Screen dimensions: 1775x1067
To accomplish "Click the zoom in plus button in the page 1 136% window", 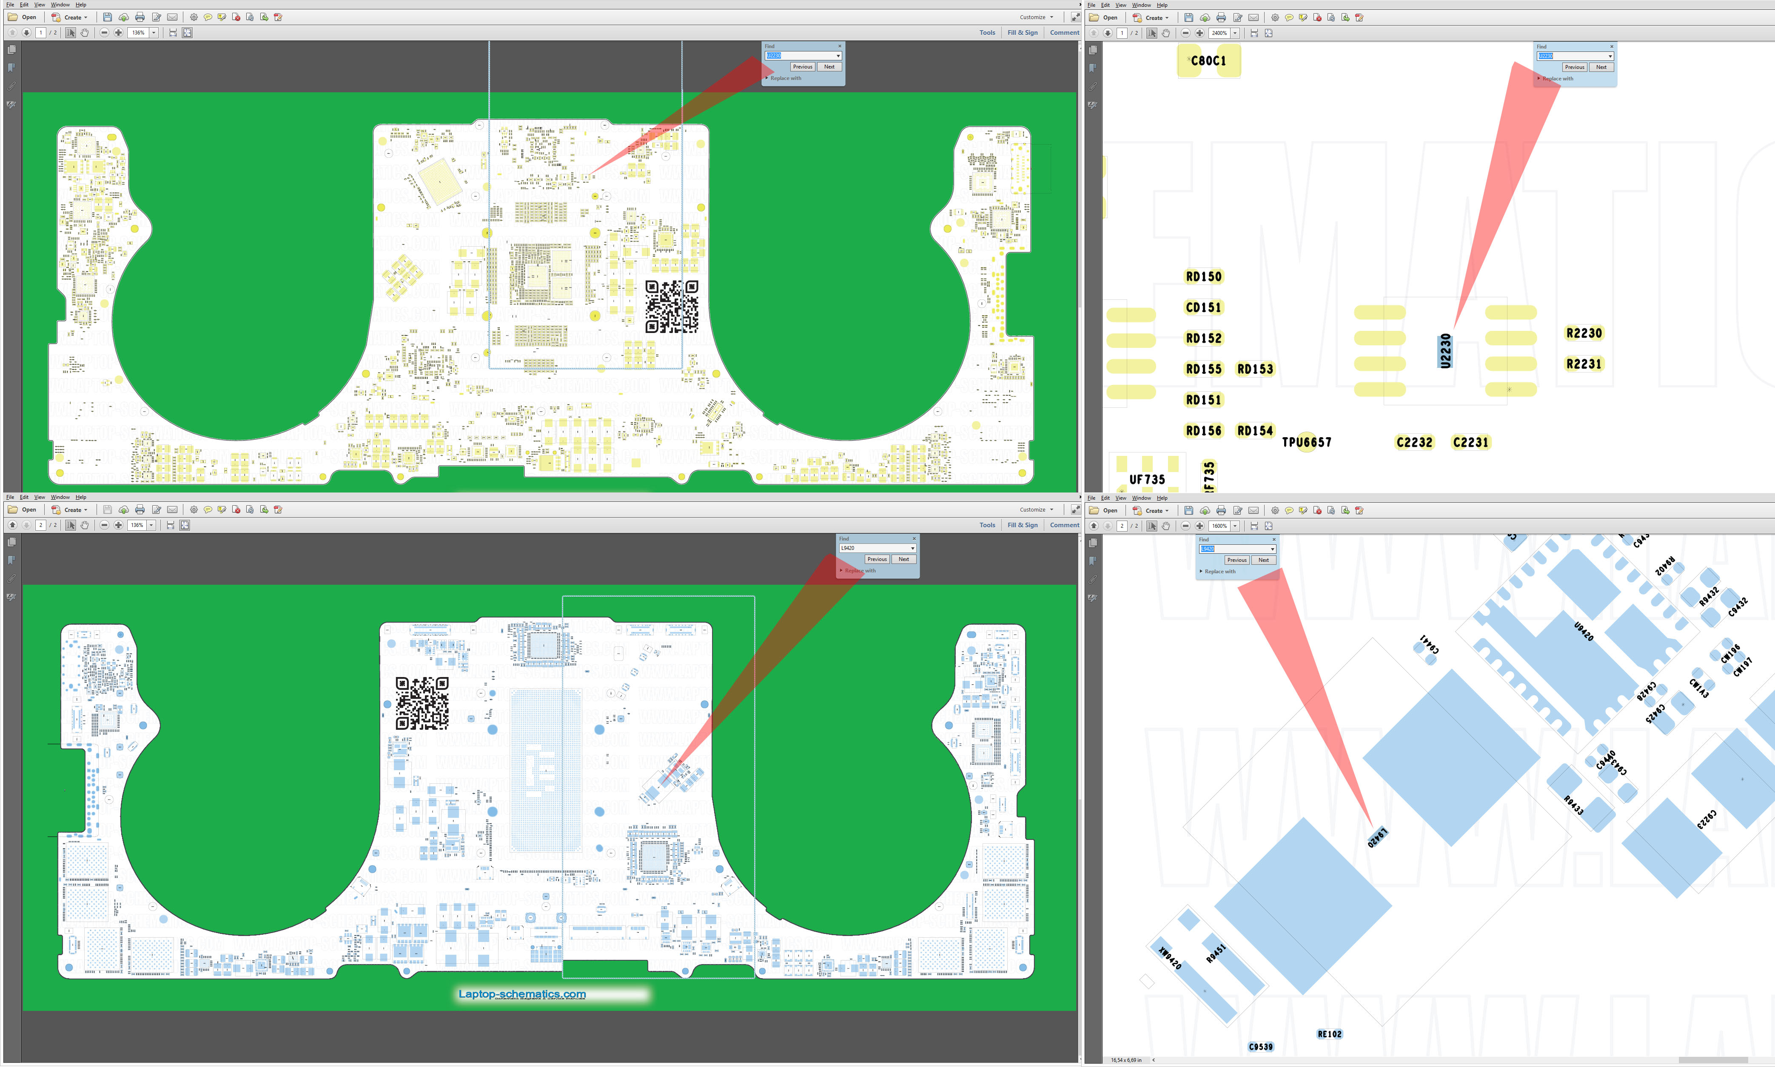I will [119, 32].
